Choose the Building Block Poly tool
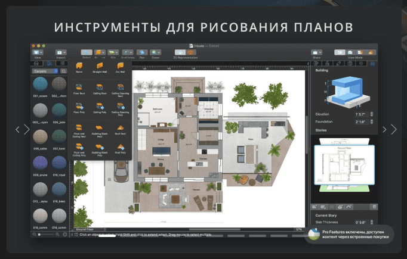 pyautogui.click(x=100, y=150)
